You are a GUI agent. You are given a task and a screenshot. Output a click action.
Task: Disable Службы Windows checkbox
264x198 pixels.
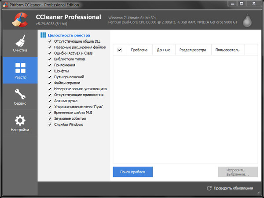coord(50,125)
